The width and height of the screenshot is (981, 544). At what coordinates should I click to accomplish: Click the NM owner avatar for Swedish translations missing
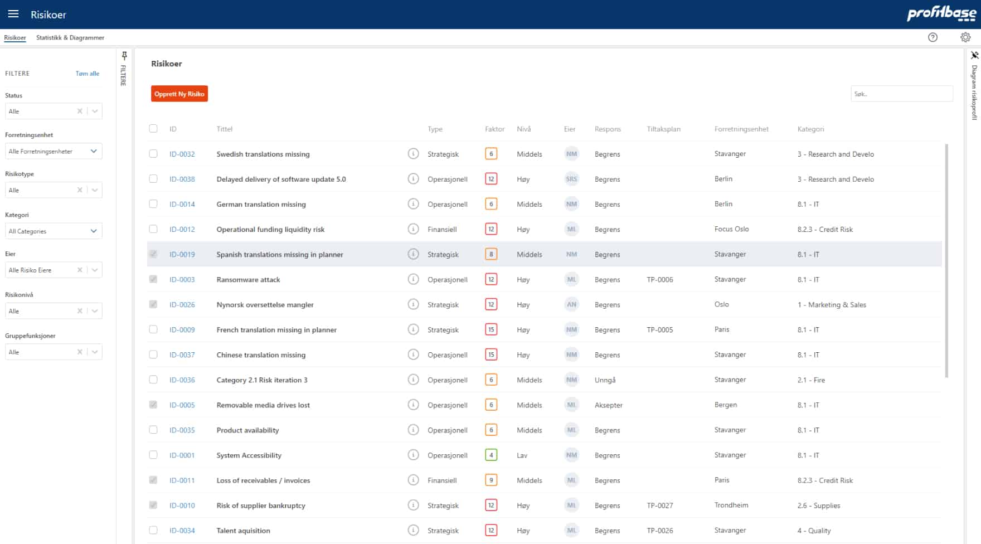[571, 154]
